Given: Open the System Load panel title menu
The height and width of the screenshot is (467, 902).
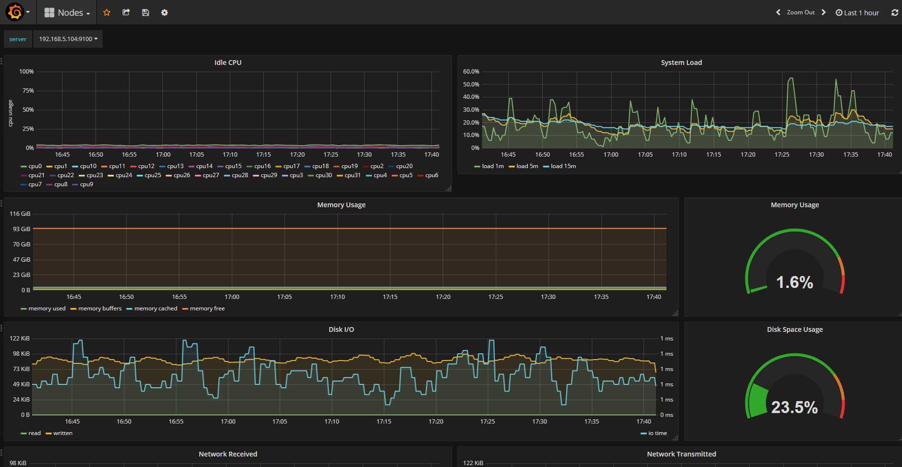Looking at the screenshot, I should click(x=681, y=63).
